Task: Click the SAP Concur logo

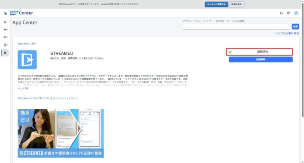Action: (21, 13)
